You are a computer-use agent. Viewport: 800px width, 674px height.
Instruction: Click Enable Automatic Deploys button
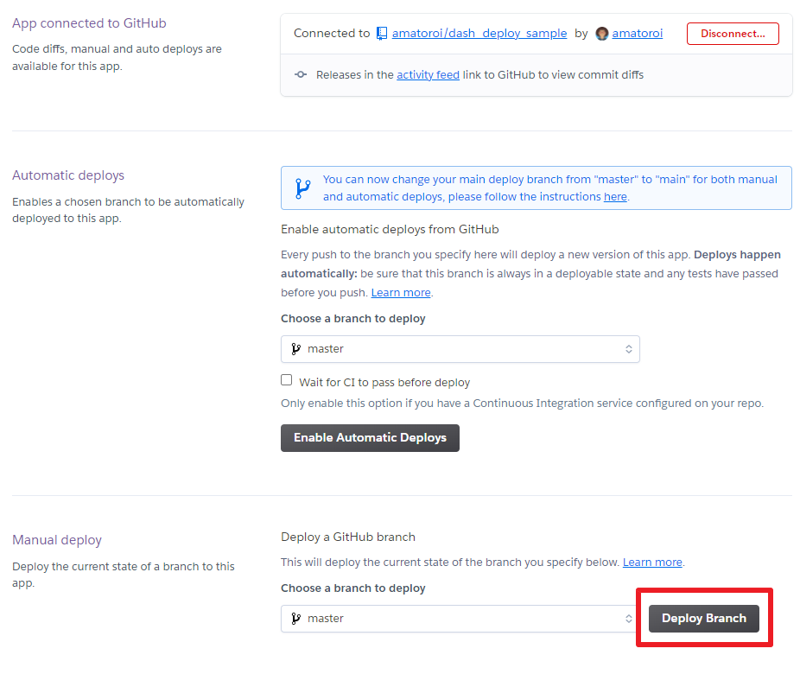(370, 438)
